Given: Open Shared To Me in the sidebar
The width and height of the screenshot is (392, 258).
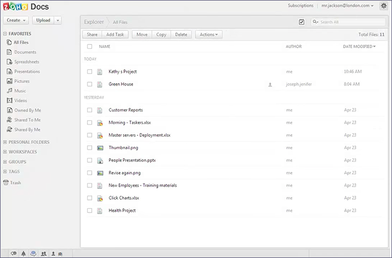Looking at the screenshot, I should tap(27, 120).
